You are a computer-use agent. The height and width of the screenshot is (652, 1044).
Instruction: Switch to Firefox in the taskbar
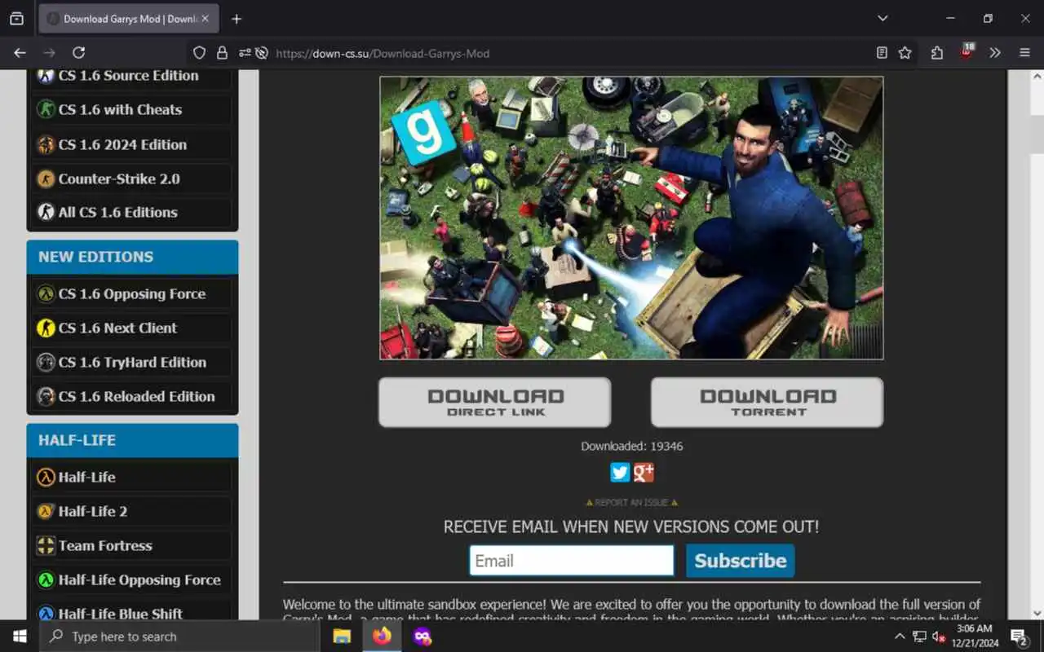(x=382, y=637)
